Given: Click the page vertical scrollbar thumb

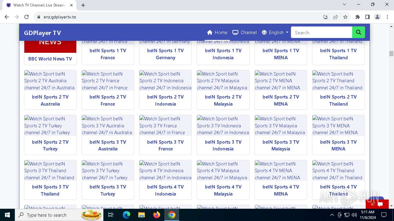Looking at the screenshot, I should [x=391, y=53].
